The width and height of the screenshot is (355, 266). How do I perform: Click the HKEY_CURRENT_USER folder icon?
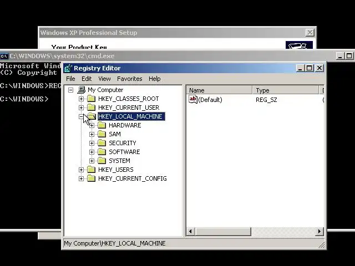pos(91,108)
